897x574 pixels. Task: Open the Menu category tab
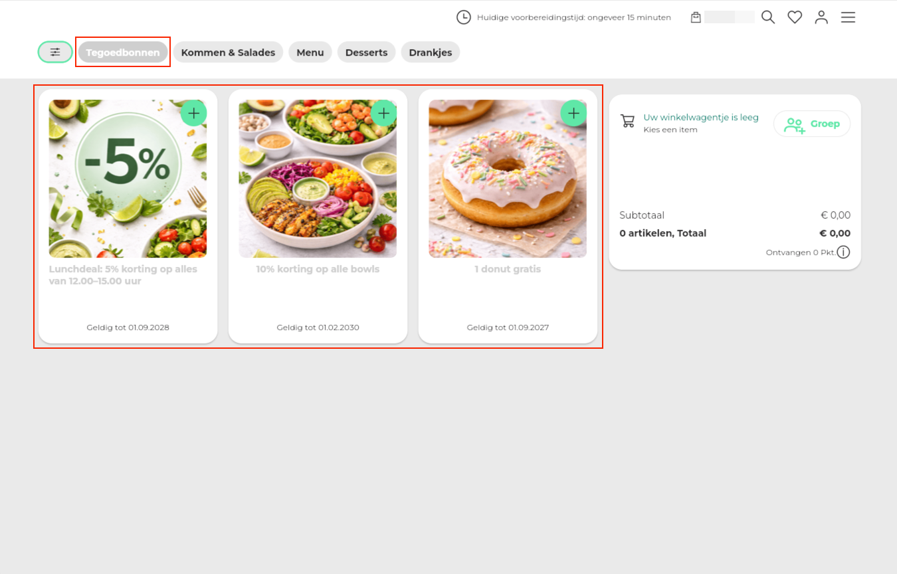click(x=310, y=52)
